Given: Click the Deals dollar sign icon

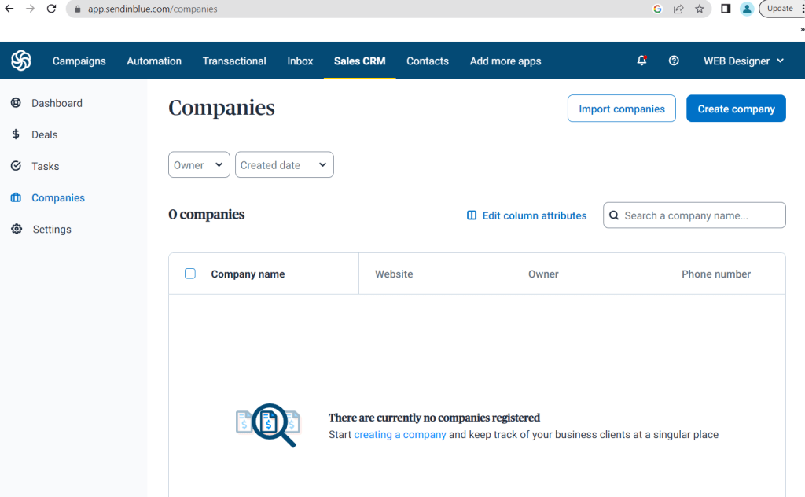Looking at the screenshot, I should pos(16,134).
